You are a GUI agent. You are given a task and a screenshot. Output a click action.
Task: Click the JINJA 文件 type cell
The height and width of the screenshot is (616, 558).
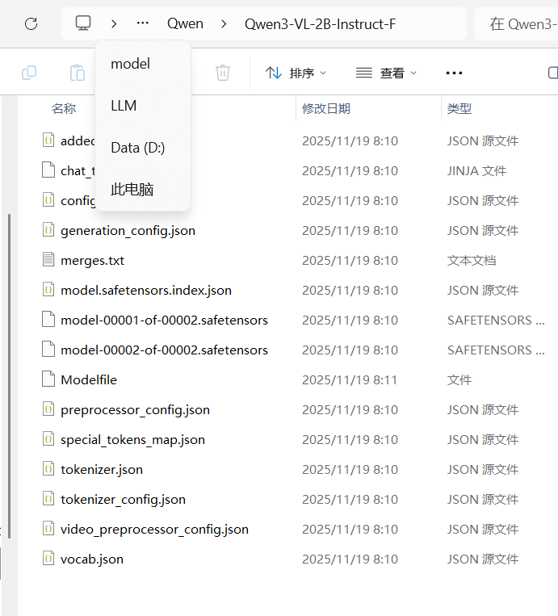coord(476,171)
